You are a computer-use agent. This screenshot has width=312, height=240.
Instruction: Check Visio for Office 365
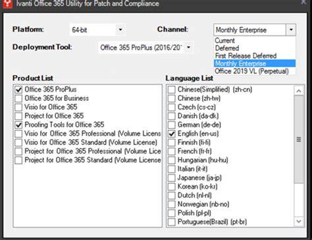click(18, 107)
